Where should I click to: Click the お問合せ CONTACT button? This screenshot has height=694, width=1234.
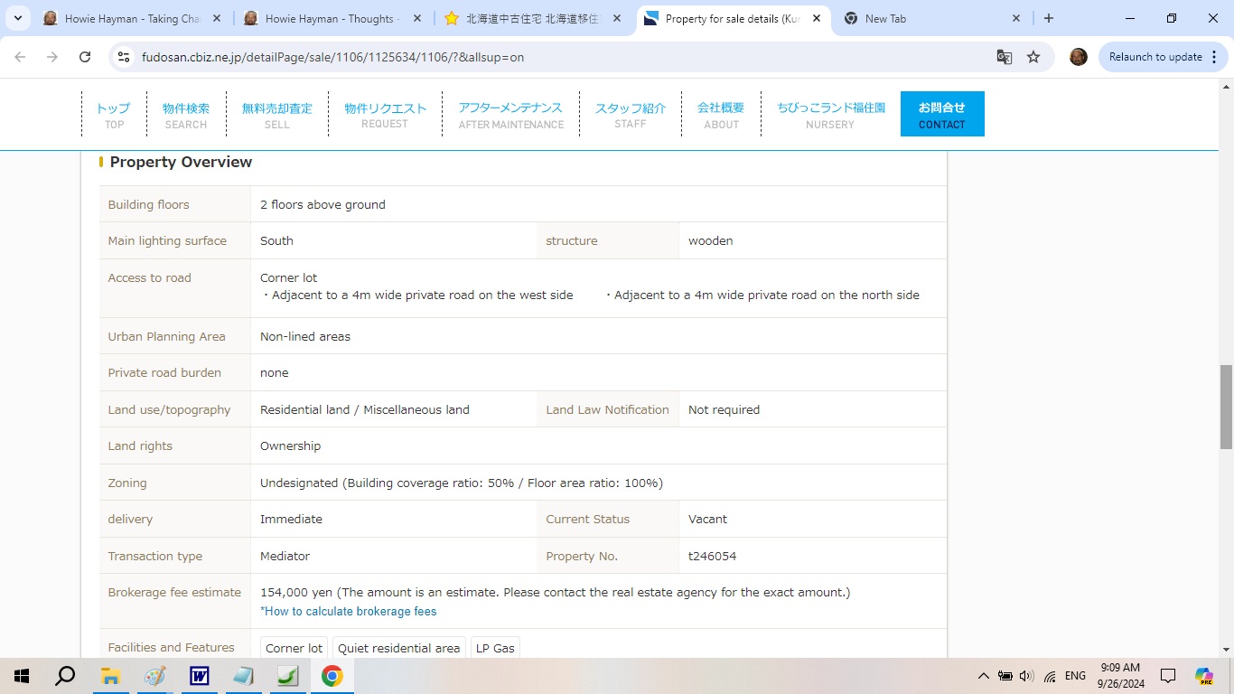(x=941, y=115)
